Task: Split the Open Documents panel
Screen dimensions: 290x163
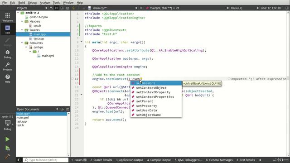Action: [x=62, y=109]
